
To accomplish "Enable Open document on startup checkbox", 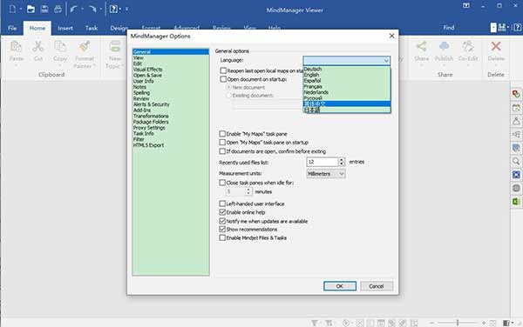I will point(223,79).
